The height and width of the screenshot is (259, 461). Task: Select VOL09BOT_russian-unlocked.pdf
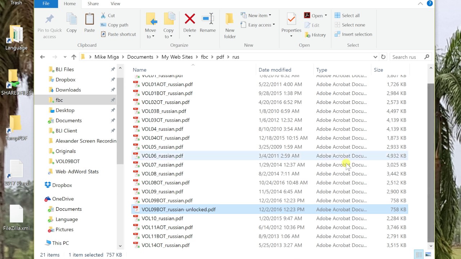269,209
